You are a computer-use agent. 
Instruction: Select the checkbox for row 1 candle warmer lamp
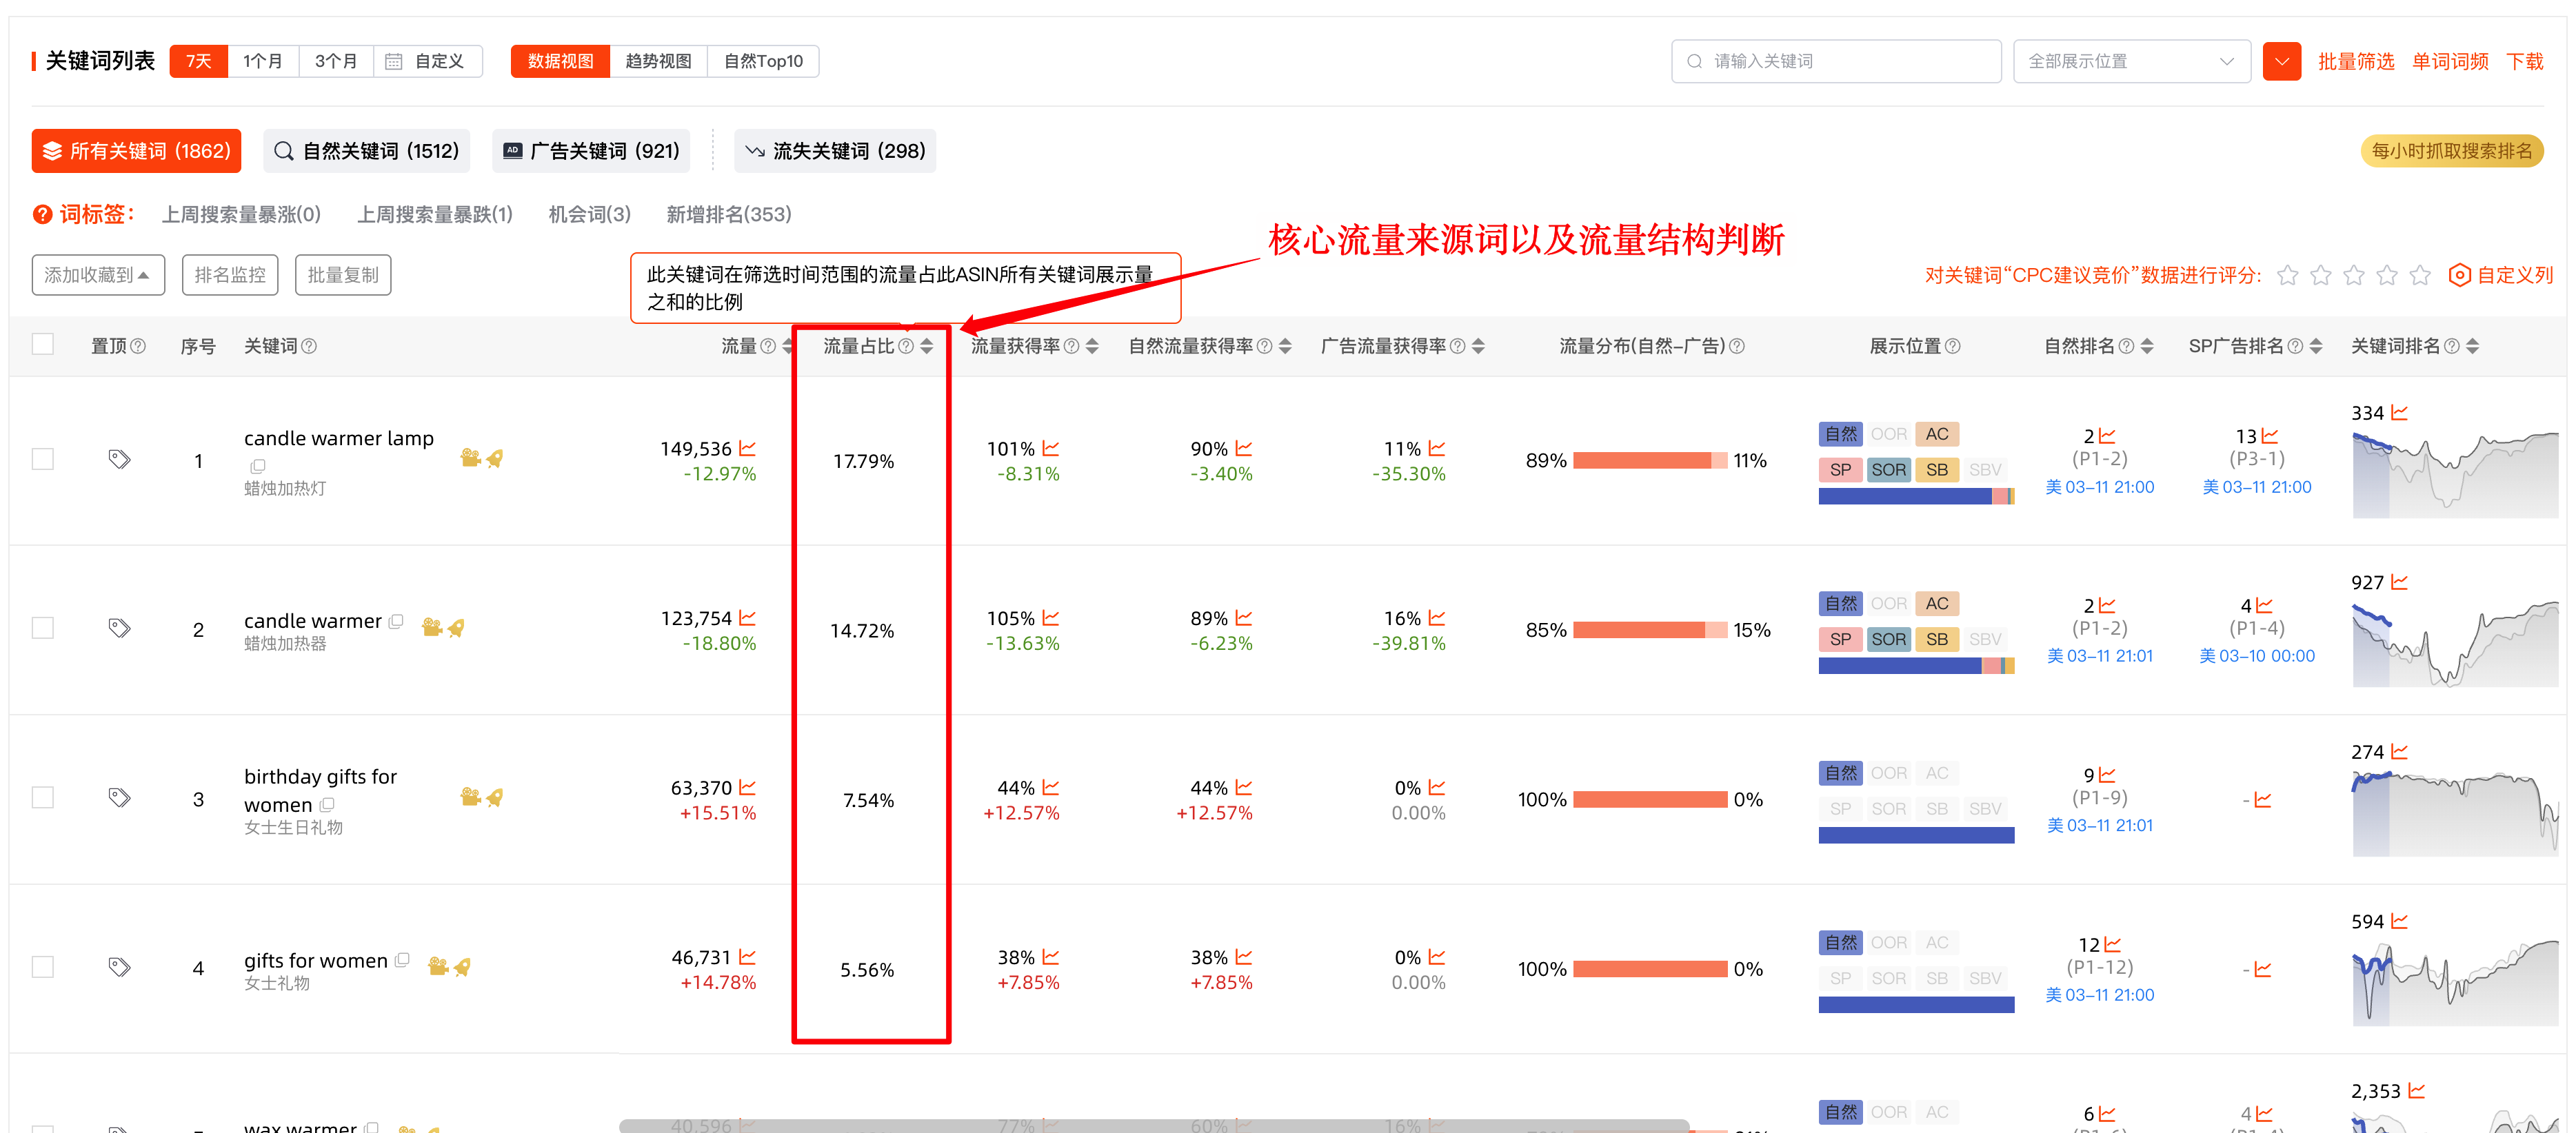[x=42, y=458]
